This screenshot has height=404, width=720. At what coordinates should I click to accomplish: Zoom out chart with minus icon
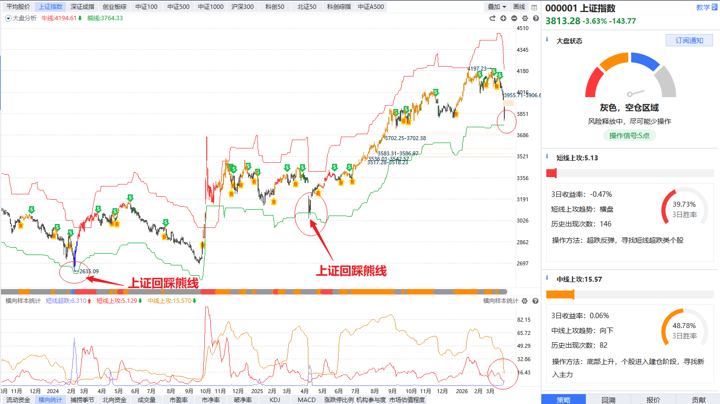514,18
